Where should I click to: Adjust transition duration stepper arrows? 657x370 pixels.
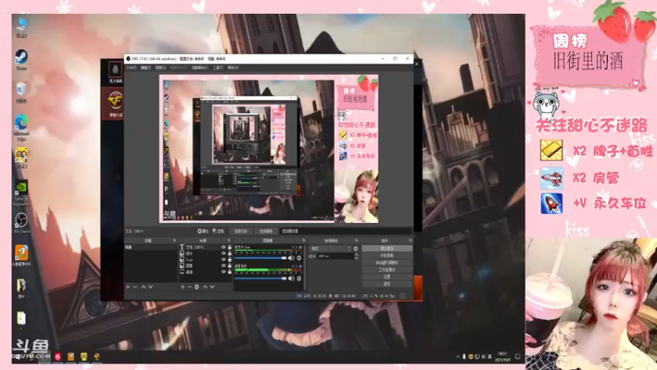click(x=356, y=256)
